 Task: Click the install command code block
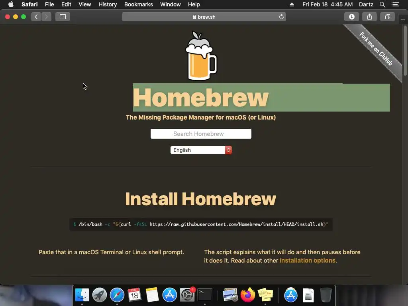coord(201,224)
